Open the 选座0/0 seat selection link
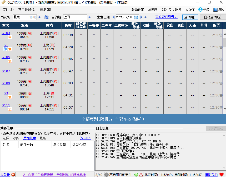Image resolution: width=226 pixels, height=177 pixels. click(86, 138)
